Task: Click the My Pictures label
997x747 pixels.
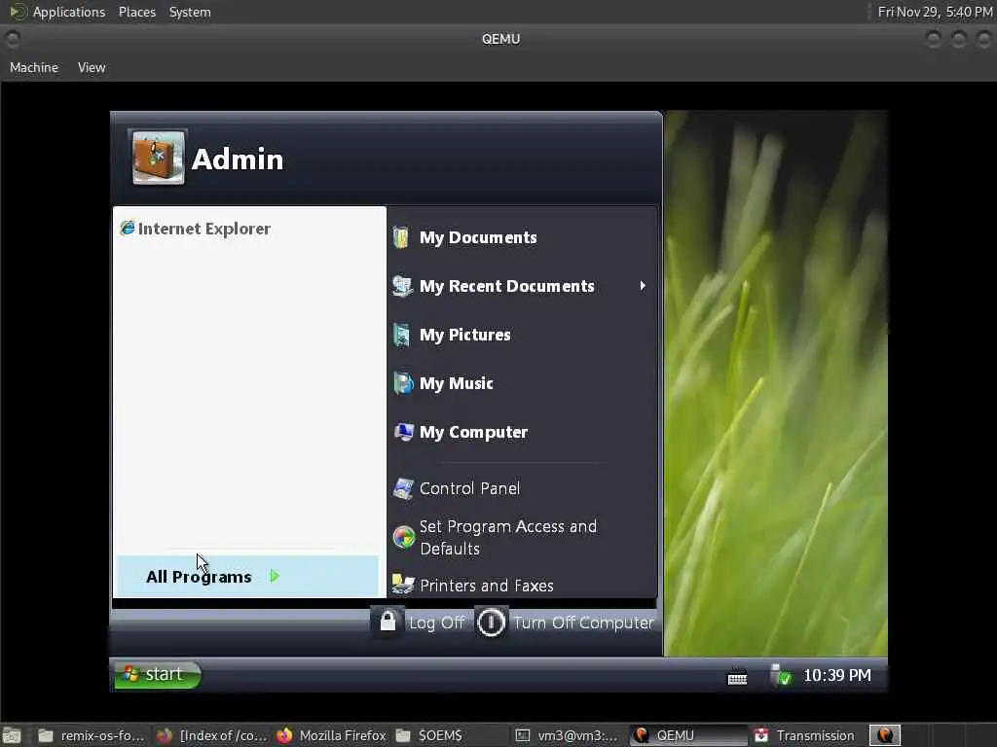Action: point(464,335)
